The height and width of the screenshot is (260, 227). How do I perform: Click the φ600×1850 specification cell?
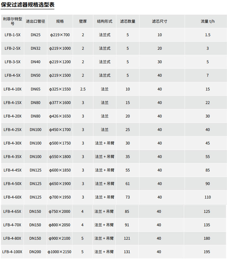60,170
